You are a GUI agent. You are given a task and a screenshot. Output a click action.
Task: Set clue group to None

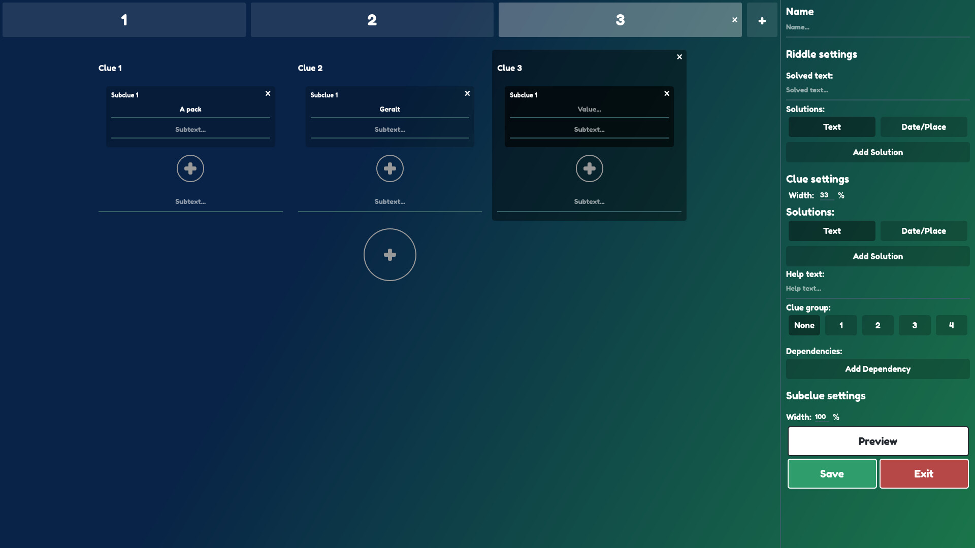(804, 325)
